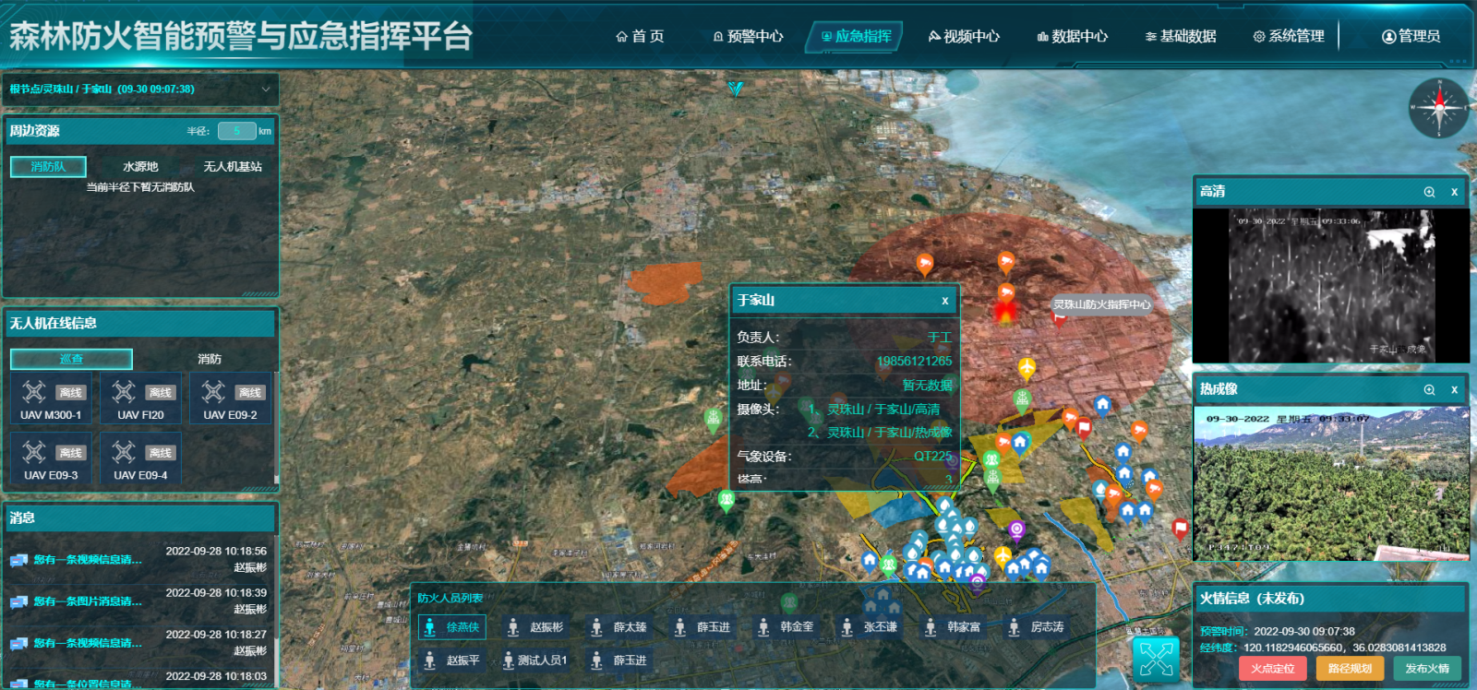Zoom in the 高清 video panel
The height and width of the screenshot is (690, 1477).
(1429, 192)
